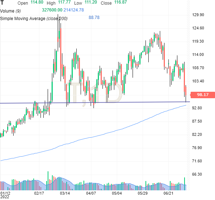The width and height of the screenshot is (215, 200).
Task: Click the 88.78 moving average value
Action: click(x=94, y=18)
